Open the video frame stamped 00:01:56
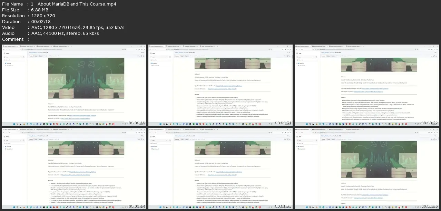Viewport: 441px width, 211px height. 367,169
